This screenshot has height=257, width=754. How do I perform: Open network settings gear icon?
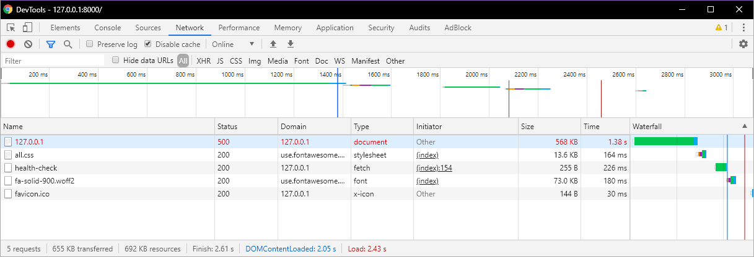743,44
